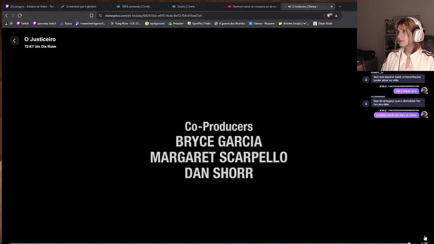Click the T2:E7 Um Dia Ruim episode subtitle
Viewport: 434px width, 244px height.
click(x=40, y=46)
